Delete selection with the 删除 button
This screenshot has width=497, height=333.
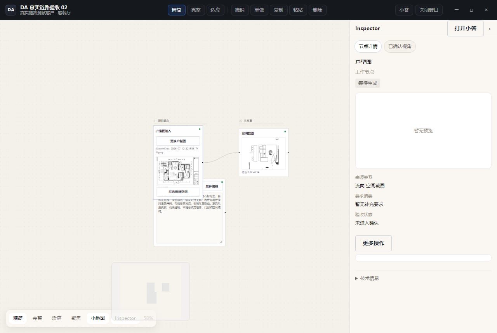pos(317,10)
